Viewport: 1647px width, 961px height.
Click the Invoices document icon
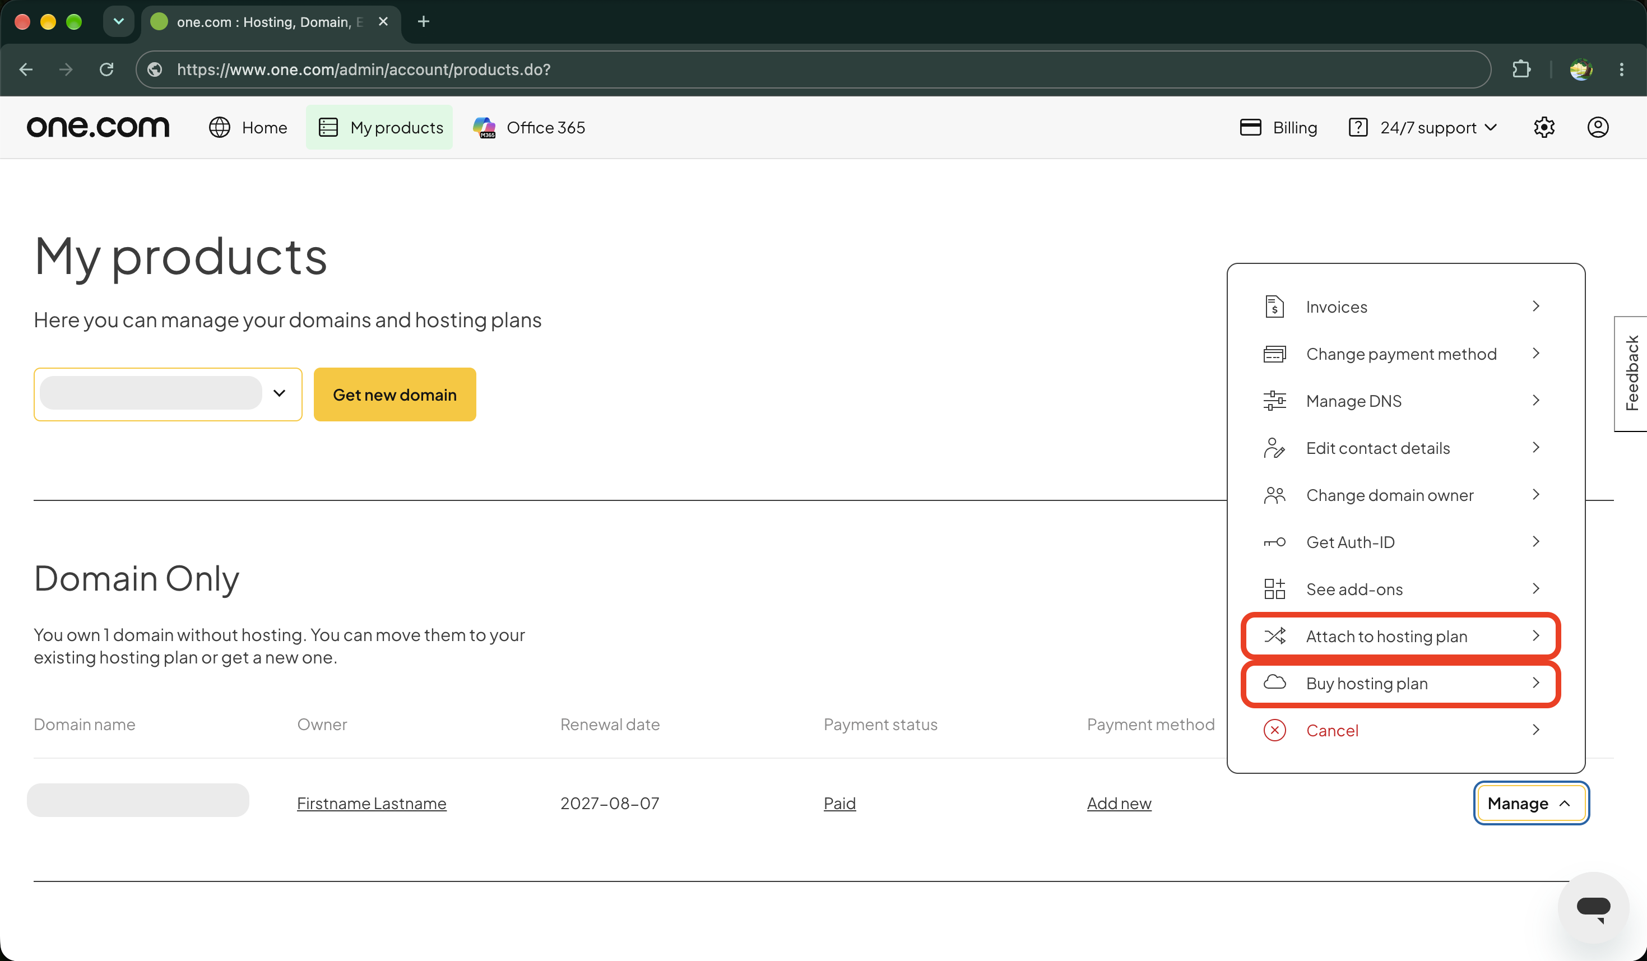pos(1274,307)
